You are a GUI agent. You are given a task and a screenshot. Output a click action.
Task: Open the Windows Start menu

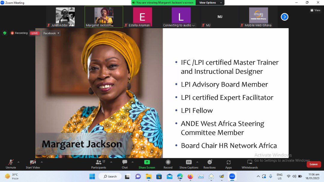92,176
